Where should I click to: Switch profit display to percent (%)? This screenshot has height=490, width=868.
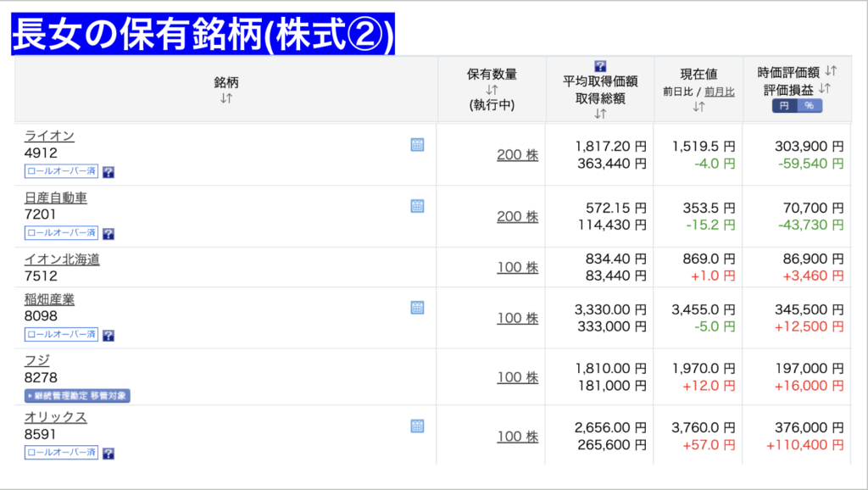point(809,106)
